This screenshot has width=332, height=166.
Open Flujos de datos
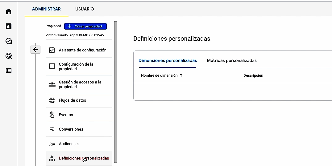[79, 100]
